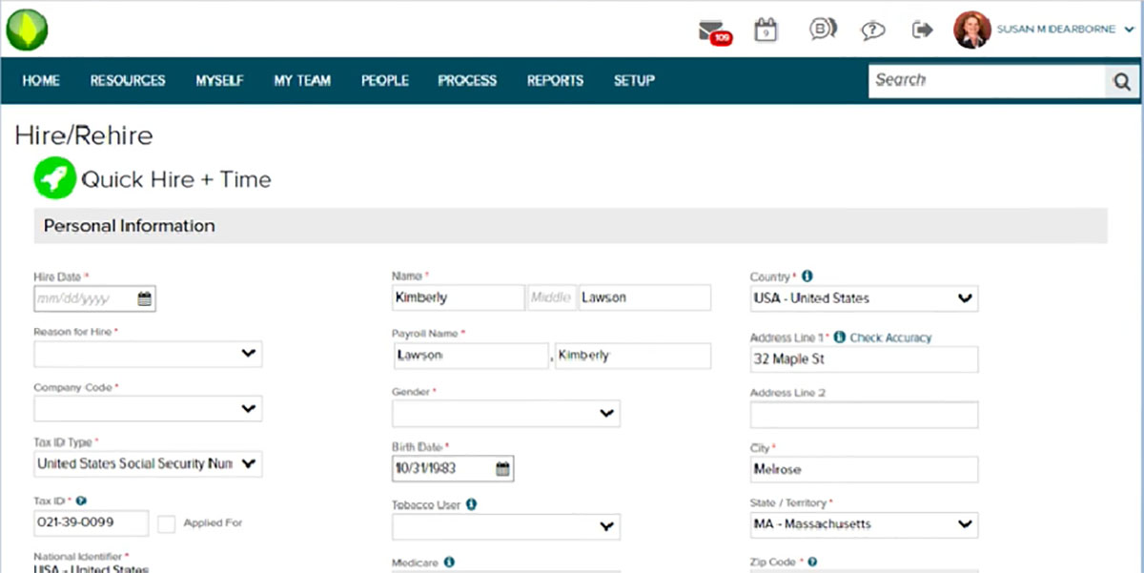Open the Hire Date calendar picker
Viewport: 1144px width, 573px height.
[x=144, y=298]
